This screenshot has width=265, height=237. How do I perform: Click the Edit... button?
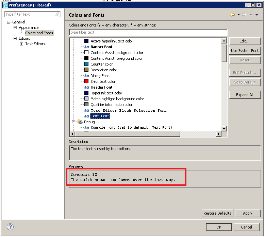click(x=245, y=41)
